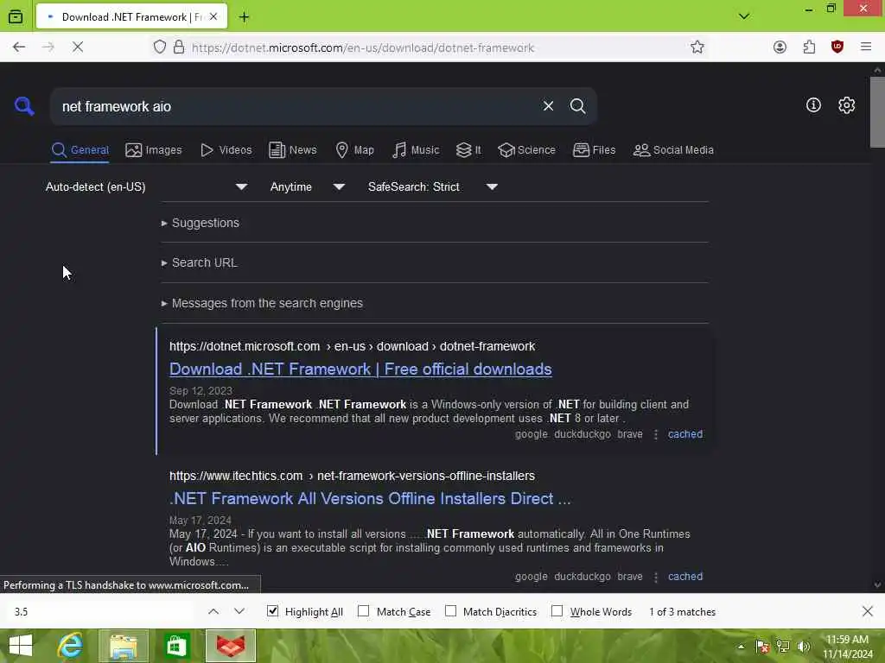The image size is (885, 663).
Task: Open the browser hamburger menu
Action: [866, 47]
